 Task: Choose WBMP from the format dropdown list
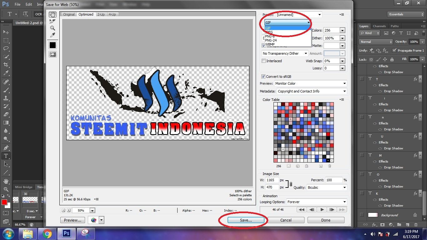pos(288,44)
